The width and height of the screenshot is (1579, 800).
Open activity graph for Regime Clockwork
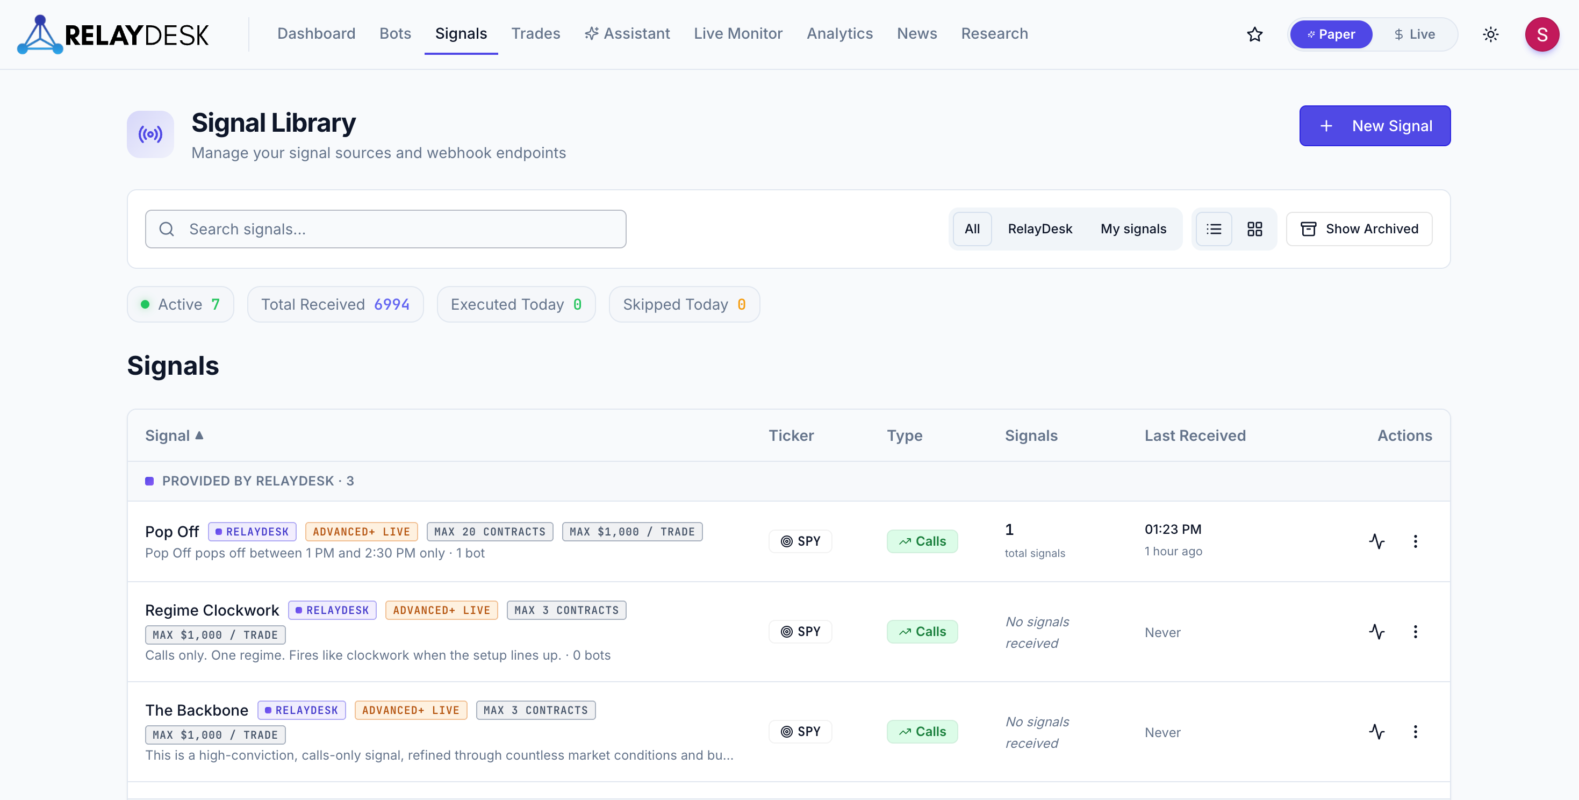tap(1377, 631)
